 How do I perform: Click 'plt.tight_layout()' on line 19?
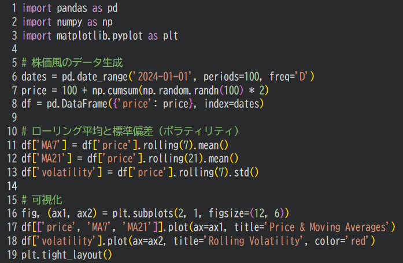click(x=66, y=255)
